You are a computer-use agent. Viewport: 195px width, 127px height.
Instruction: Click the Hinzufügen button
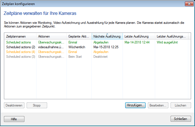coord(135,105)
